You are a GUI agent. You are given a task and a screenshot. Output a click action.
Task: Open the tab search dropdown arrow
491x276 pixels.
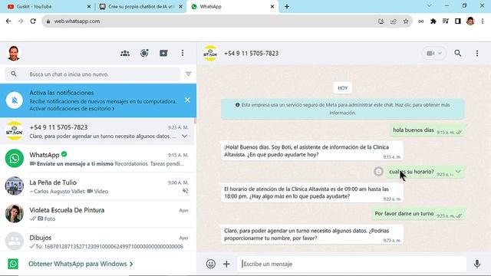pyautogui.click(x=430, y=5)
